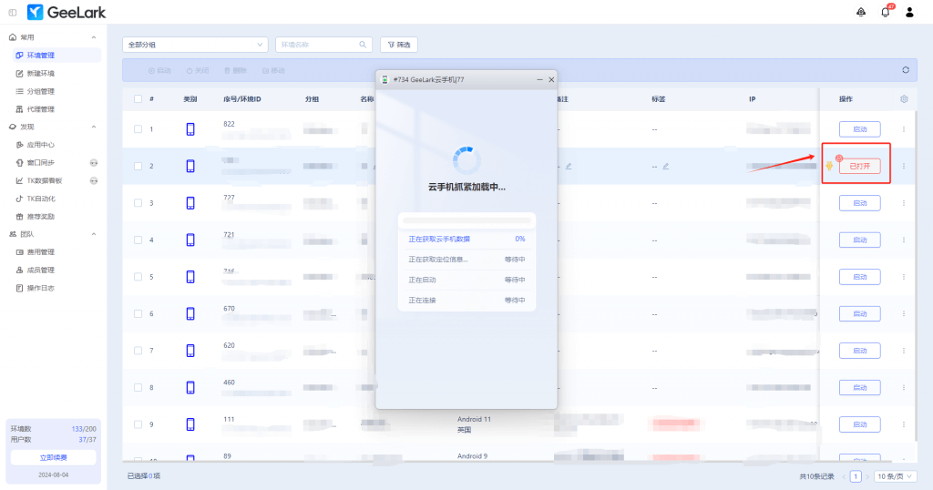The image size is (933, 490).
Task: Select the checkbox for row 7
Action: (138, 351)
